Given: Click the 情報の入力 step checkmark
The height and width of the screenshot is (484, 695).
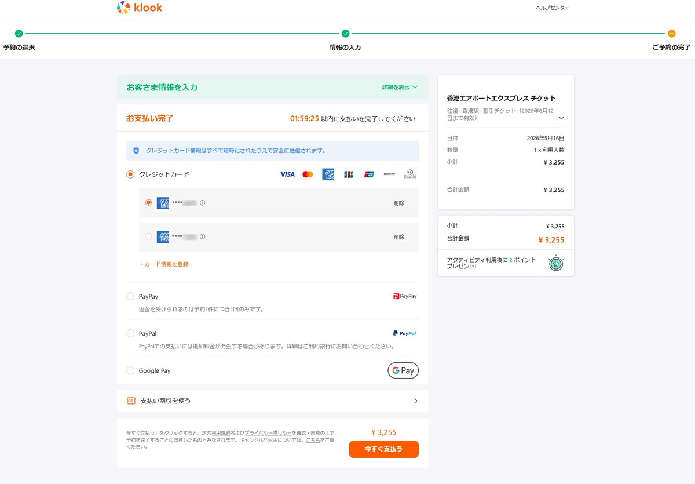Looking at the screenshot, I should (x=345, y=34).
